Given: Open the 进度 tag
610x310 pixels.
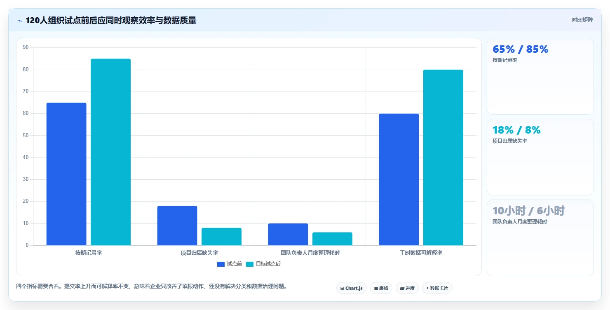Looking at the screenshot, I should [407, 288].
